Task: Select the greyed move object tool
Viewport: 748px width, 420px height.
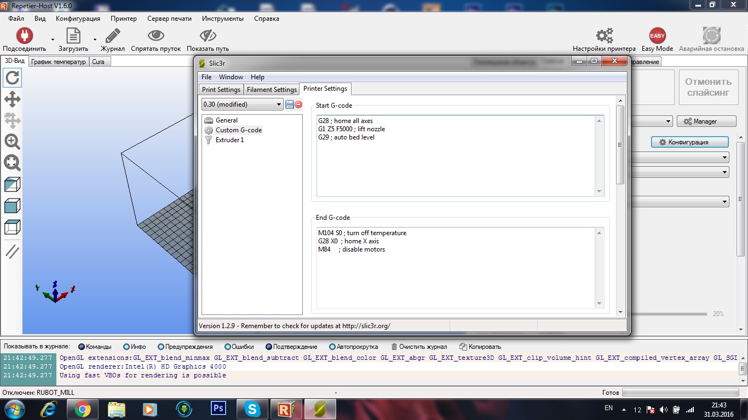Action: [x=12, y=120]
